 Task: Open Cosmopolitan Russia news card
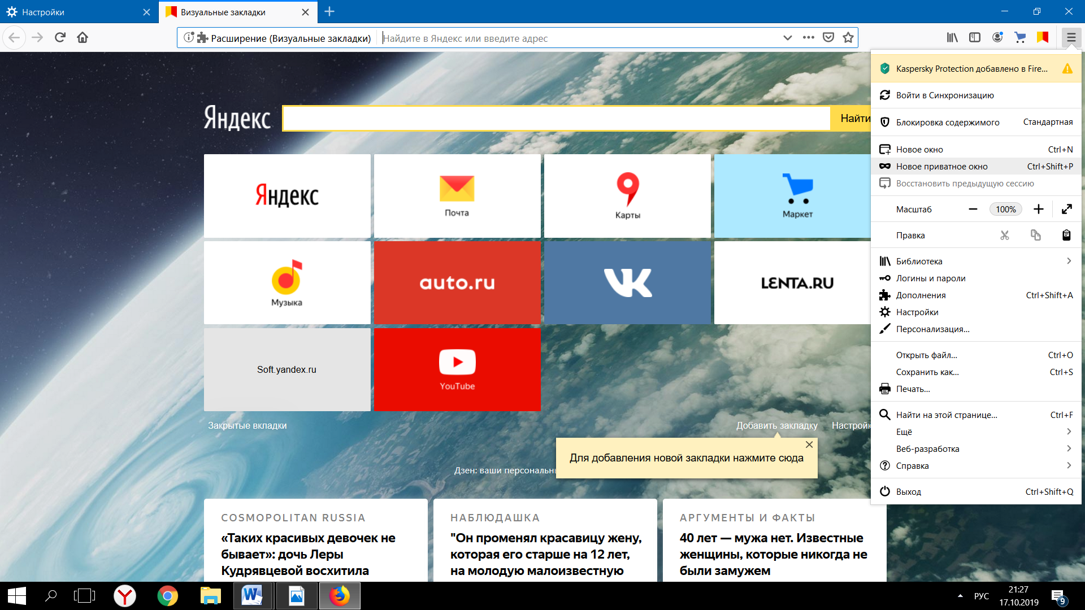click(316, 541)
